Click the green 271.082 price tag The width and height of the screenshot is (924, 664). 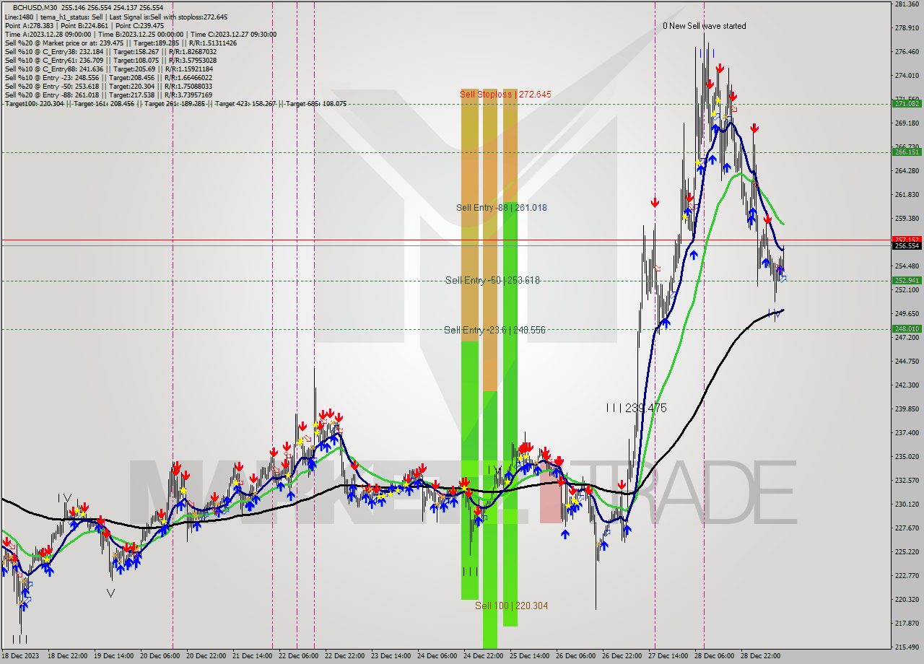[x=907, y=104]
